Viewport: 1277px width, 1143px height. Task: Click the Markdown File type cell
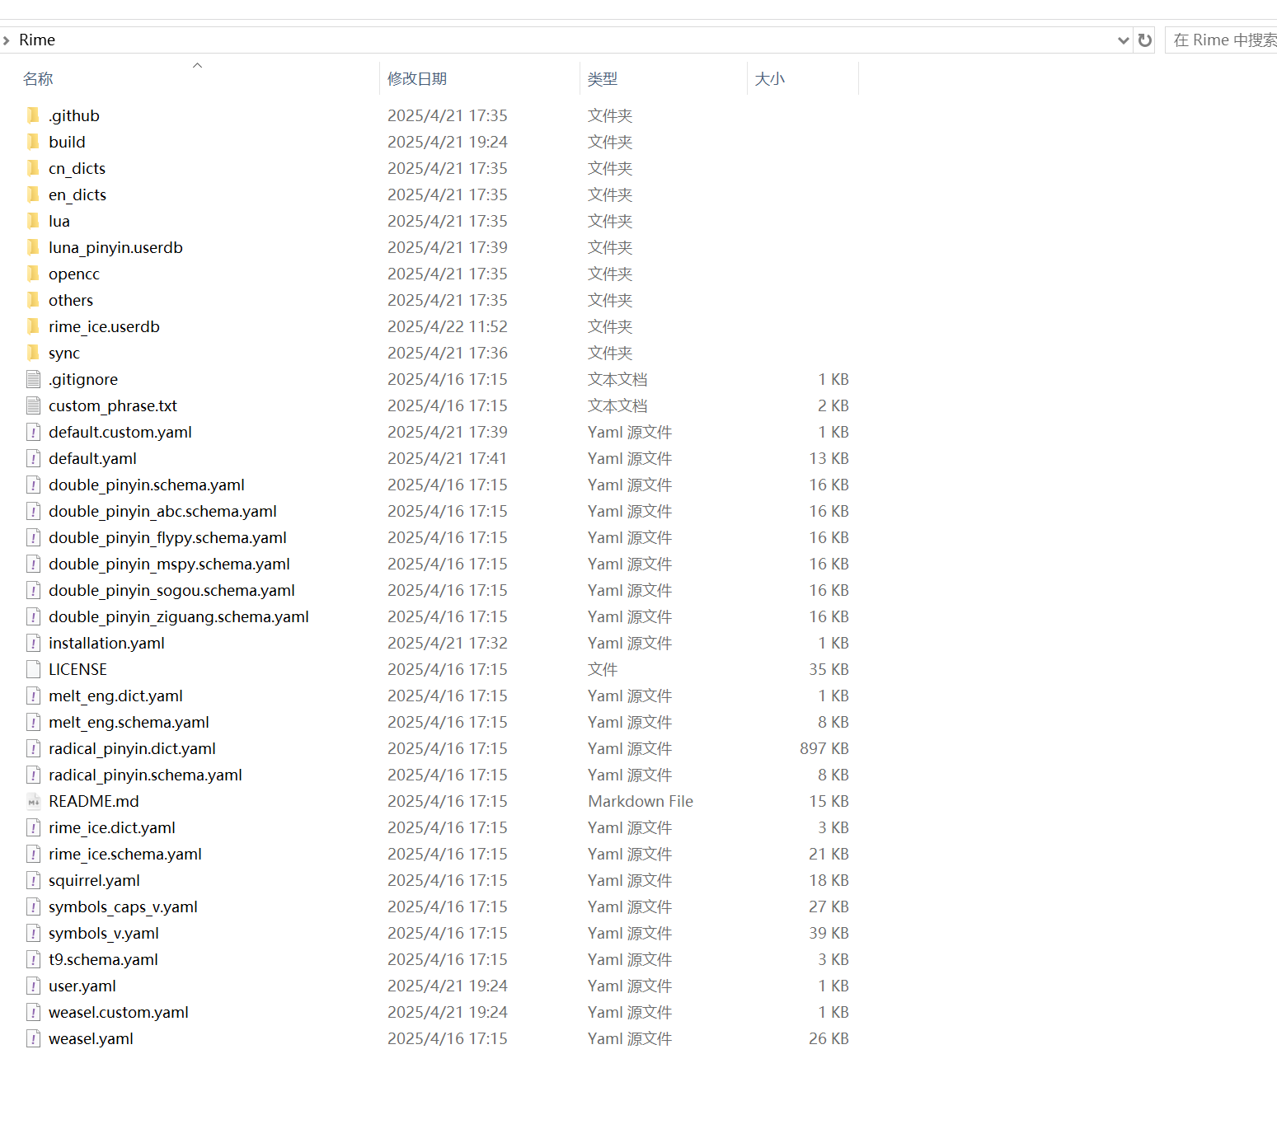coord(641,801)
